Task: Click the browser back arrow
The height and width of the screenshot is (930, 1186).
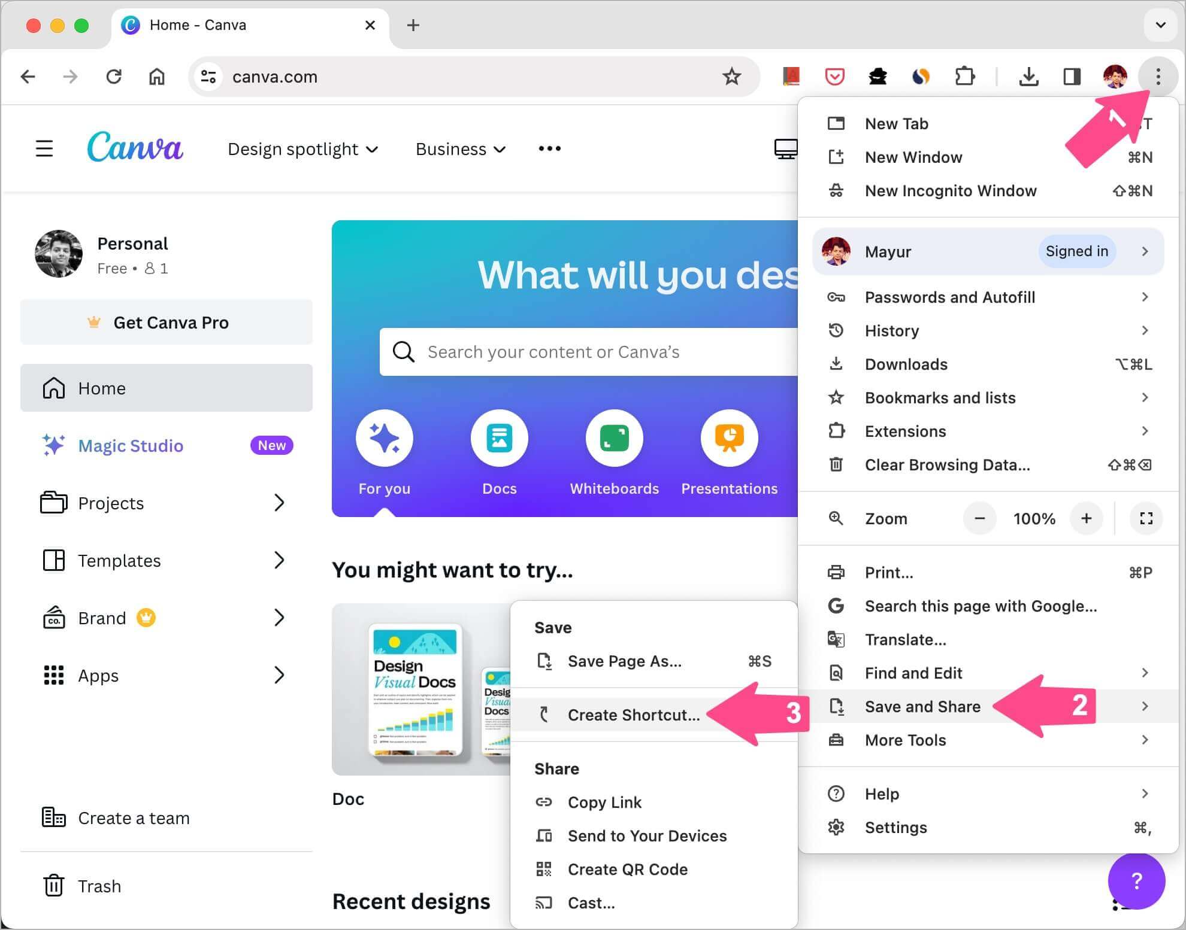Action: 28,77
